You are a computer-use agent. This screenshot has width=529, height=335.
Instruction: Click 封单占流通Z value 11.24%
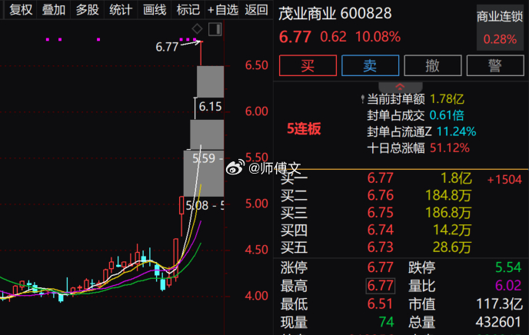point(457,131)
